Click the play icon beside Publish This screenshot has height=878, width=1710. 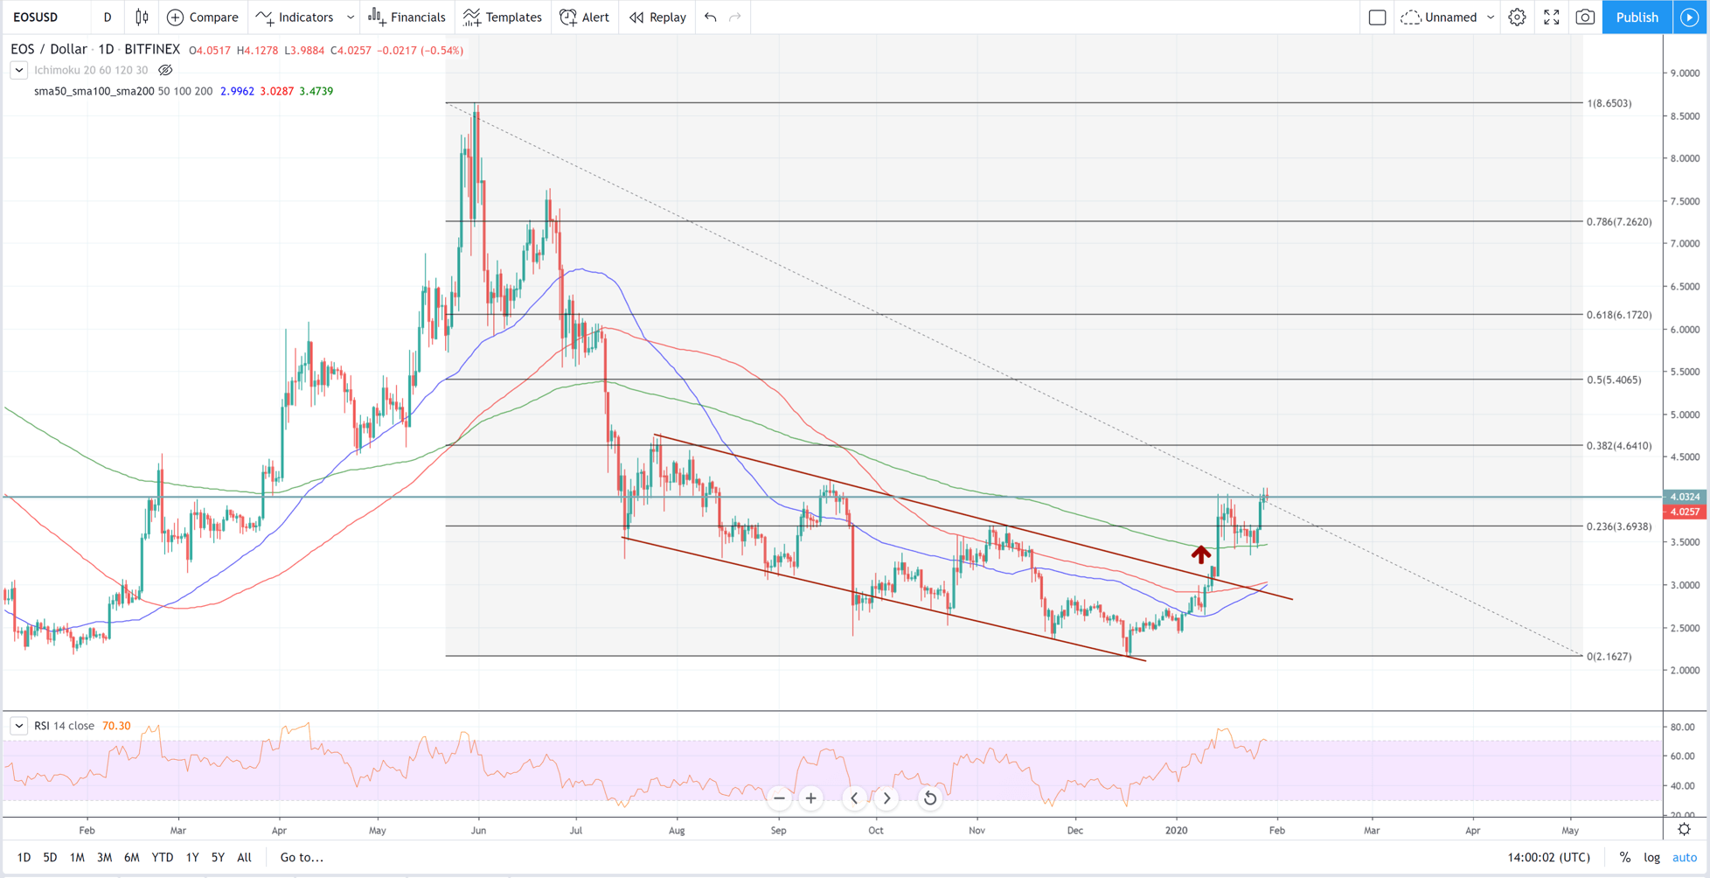click(x=1690, y=17)
